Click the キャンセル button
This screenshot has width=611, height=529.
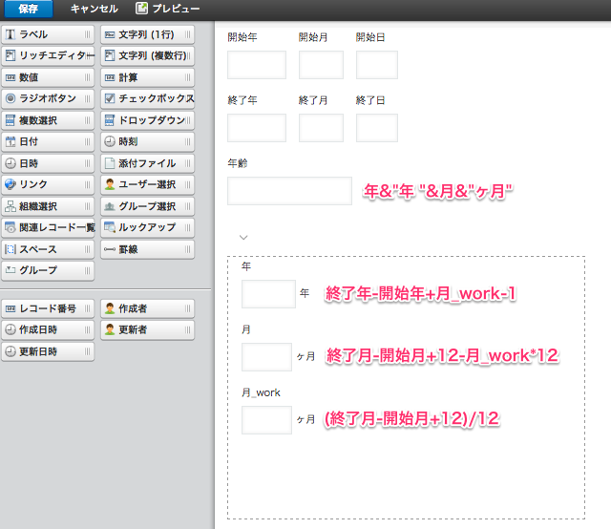[x=94, y=9]
